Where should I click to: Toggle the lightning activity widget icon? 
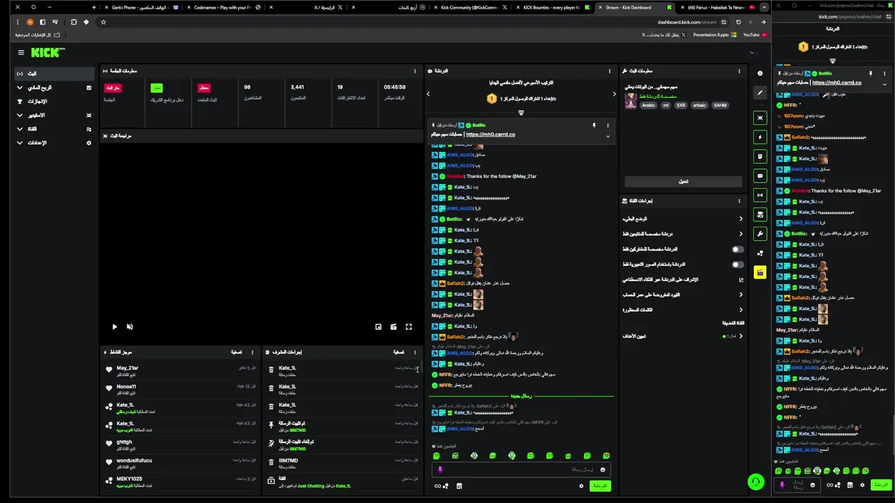(x=760, y=138)
